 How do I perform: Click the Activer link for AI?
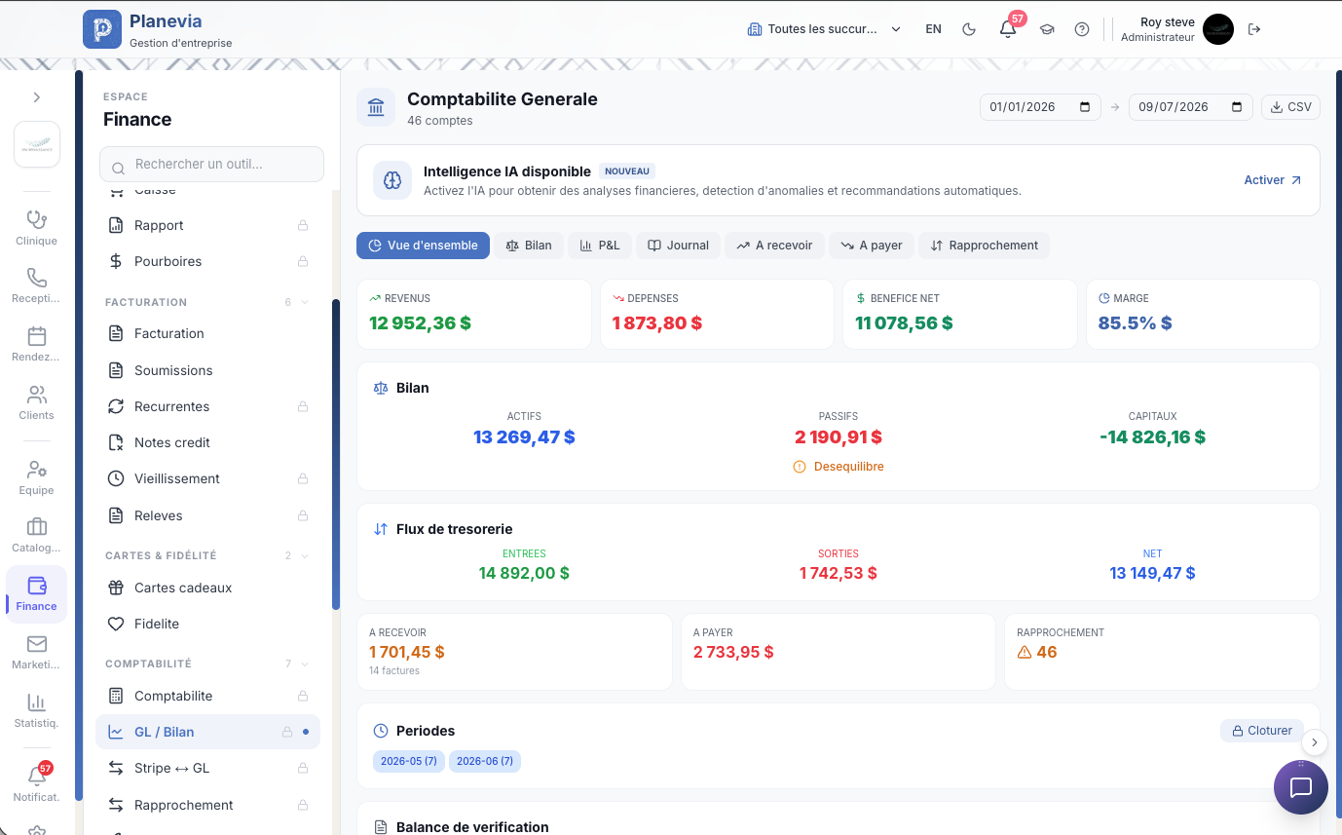pyautogui.click(x=1273, y=180)
